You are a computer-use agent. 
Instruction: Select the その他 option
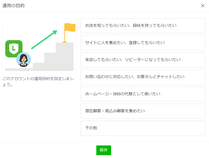pyautogui.click(x=143, y=128)
